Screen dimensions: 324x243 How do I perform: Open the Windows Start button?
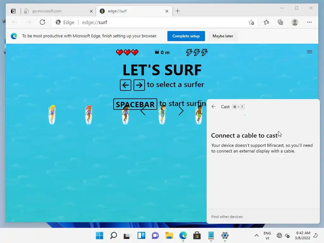99,235
